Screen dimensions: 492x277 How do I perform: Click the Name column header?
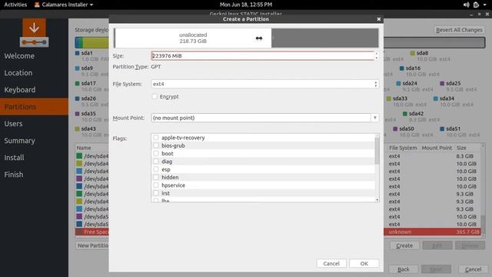pyautogui.click(x=84, y=148)
